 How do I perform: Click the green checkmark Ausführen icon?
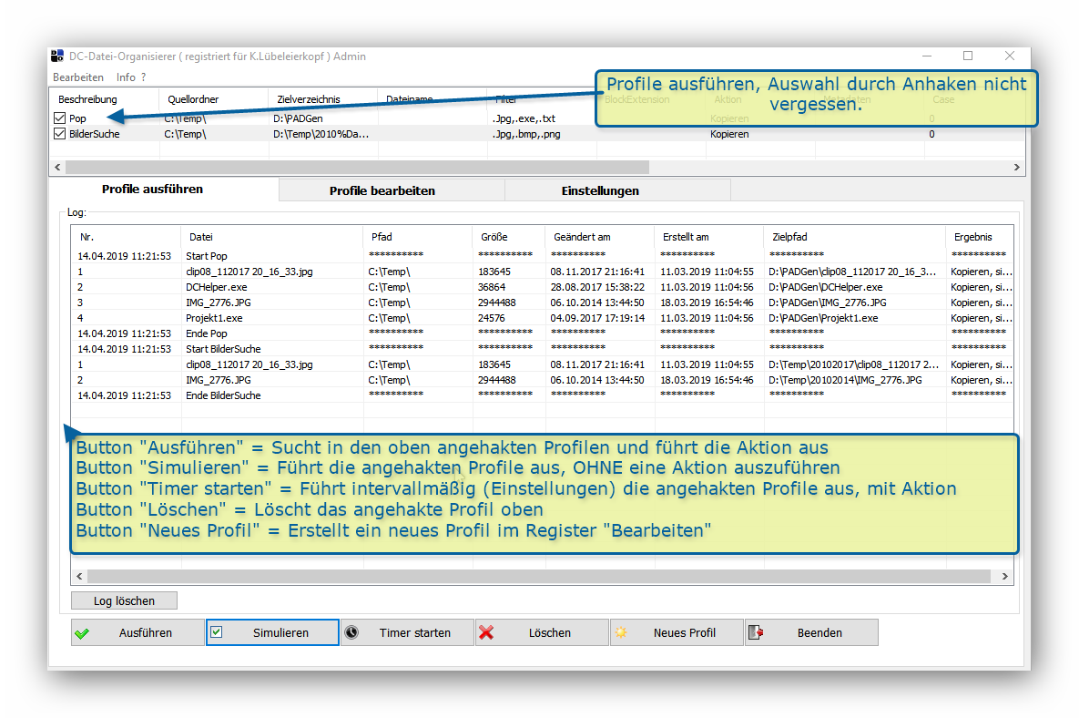click(x=83, y=633)
